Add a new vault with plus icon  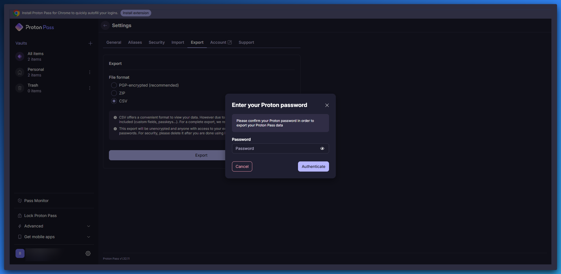point(90,43)
